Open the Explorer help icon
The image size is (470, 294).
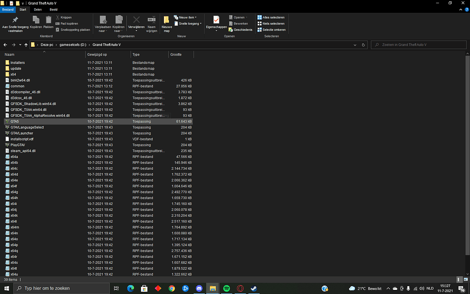(x=467, y=10)
